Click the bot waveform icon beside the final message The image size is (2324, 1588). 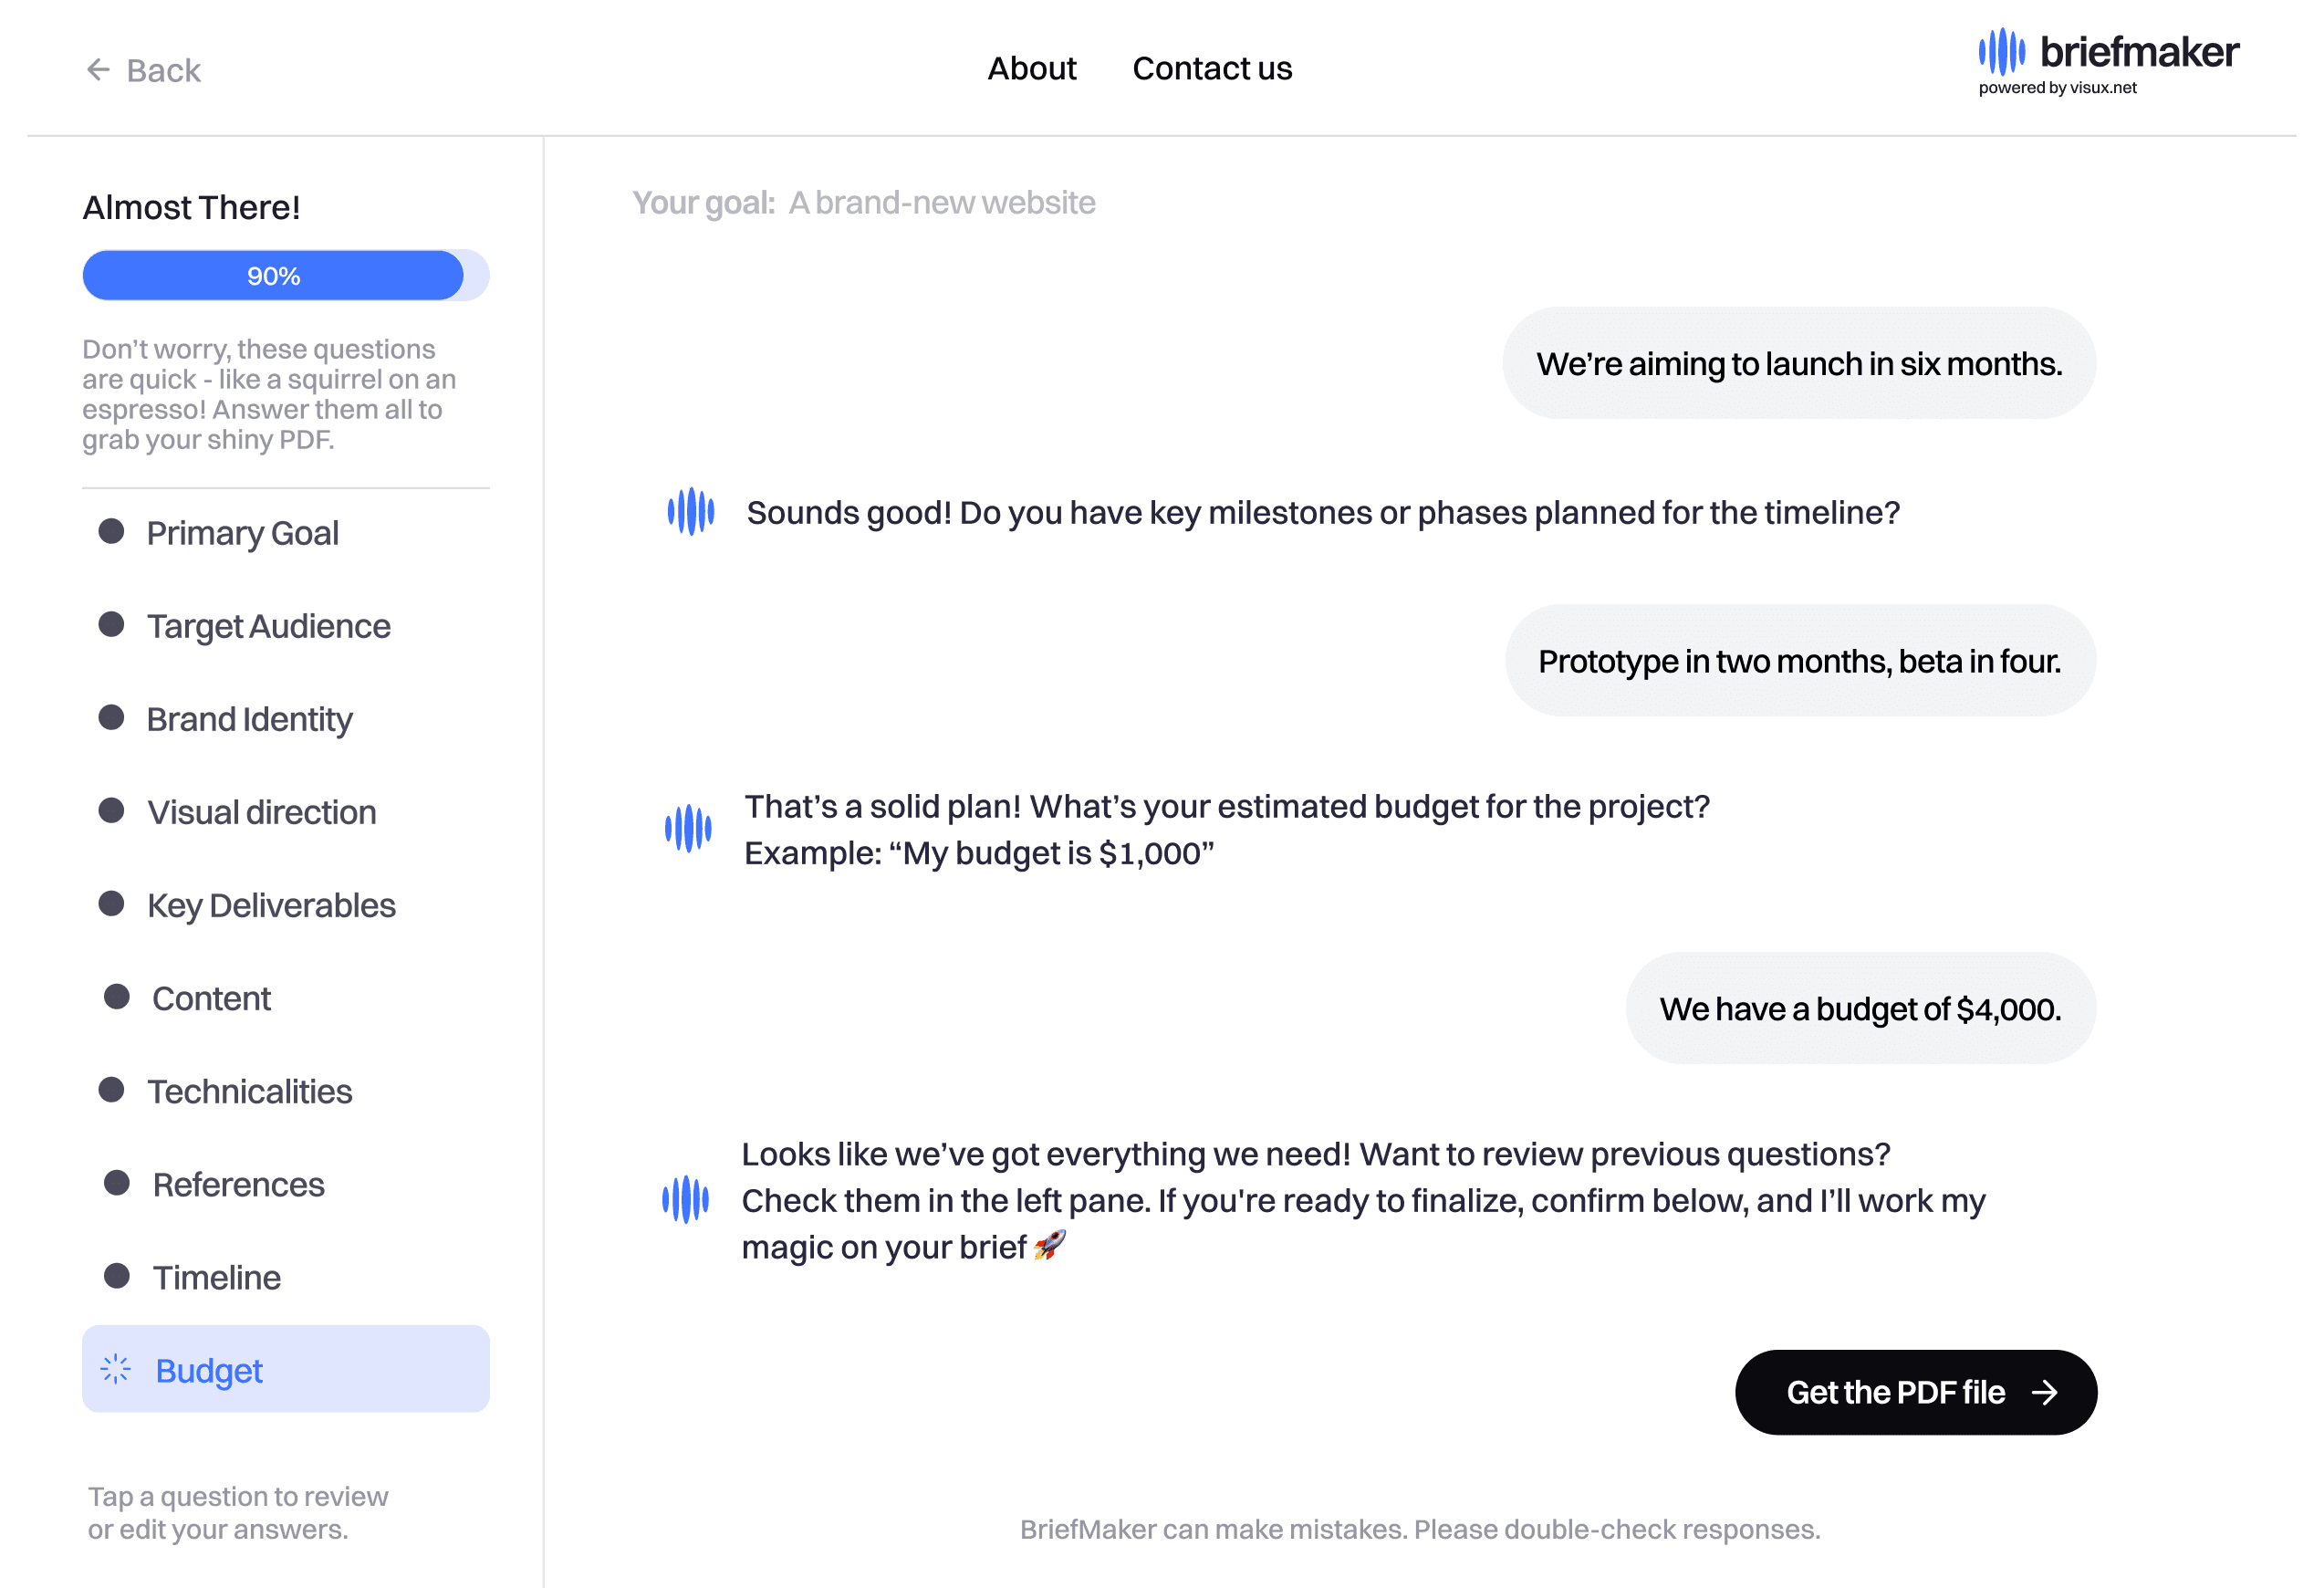coord(685,1199)
